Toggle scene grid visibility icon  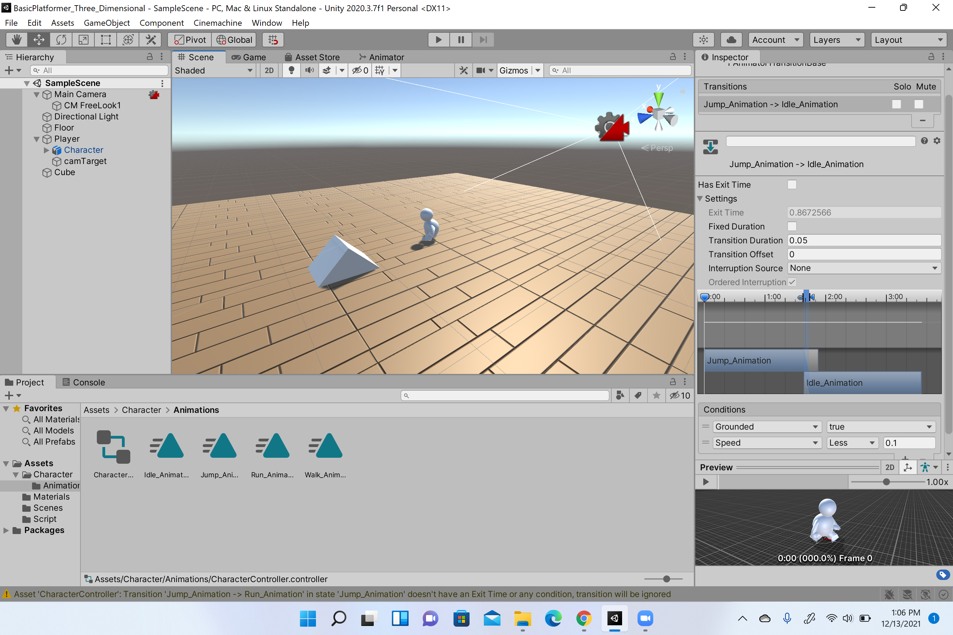click(380, 70)
